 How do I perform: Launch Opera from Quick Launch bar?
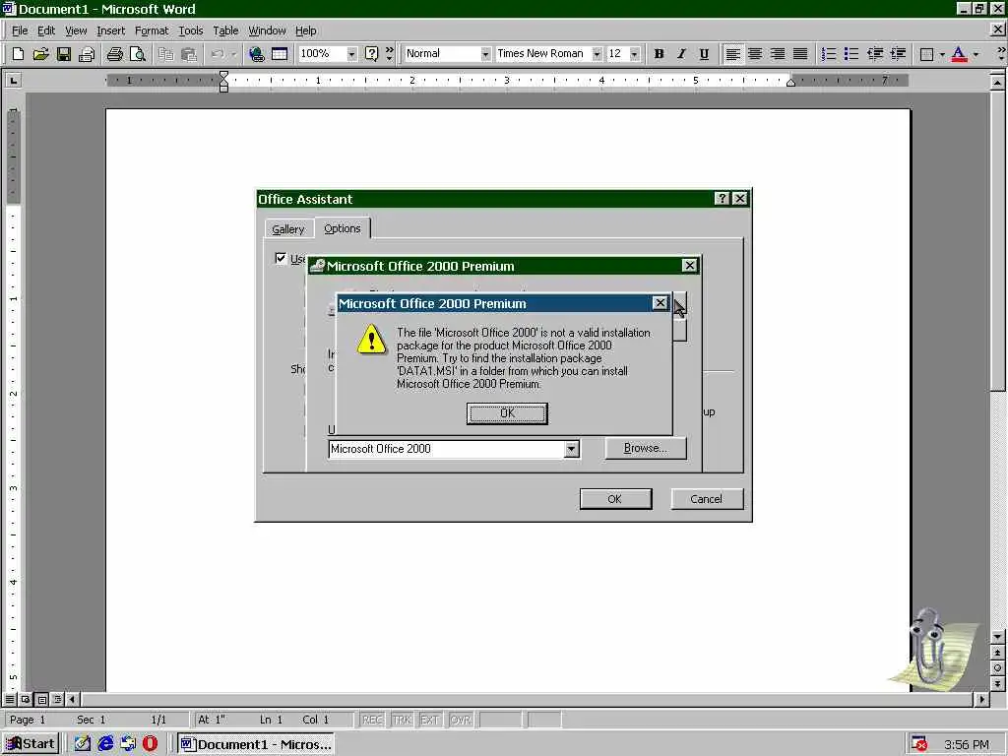(x=150, y=744)
